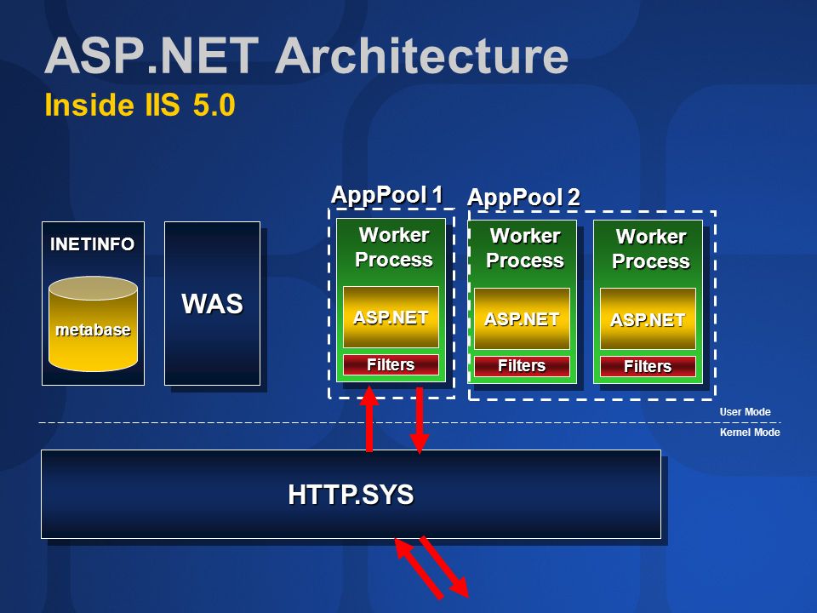
Task: Click the WAS box
Action: coord(212,303)
